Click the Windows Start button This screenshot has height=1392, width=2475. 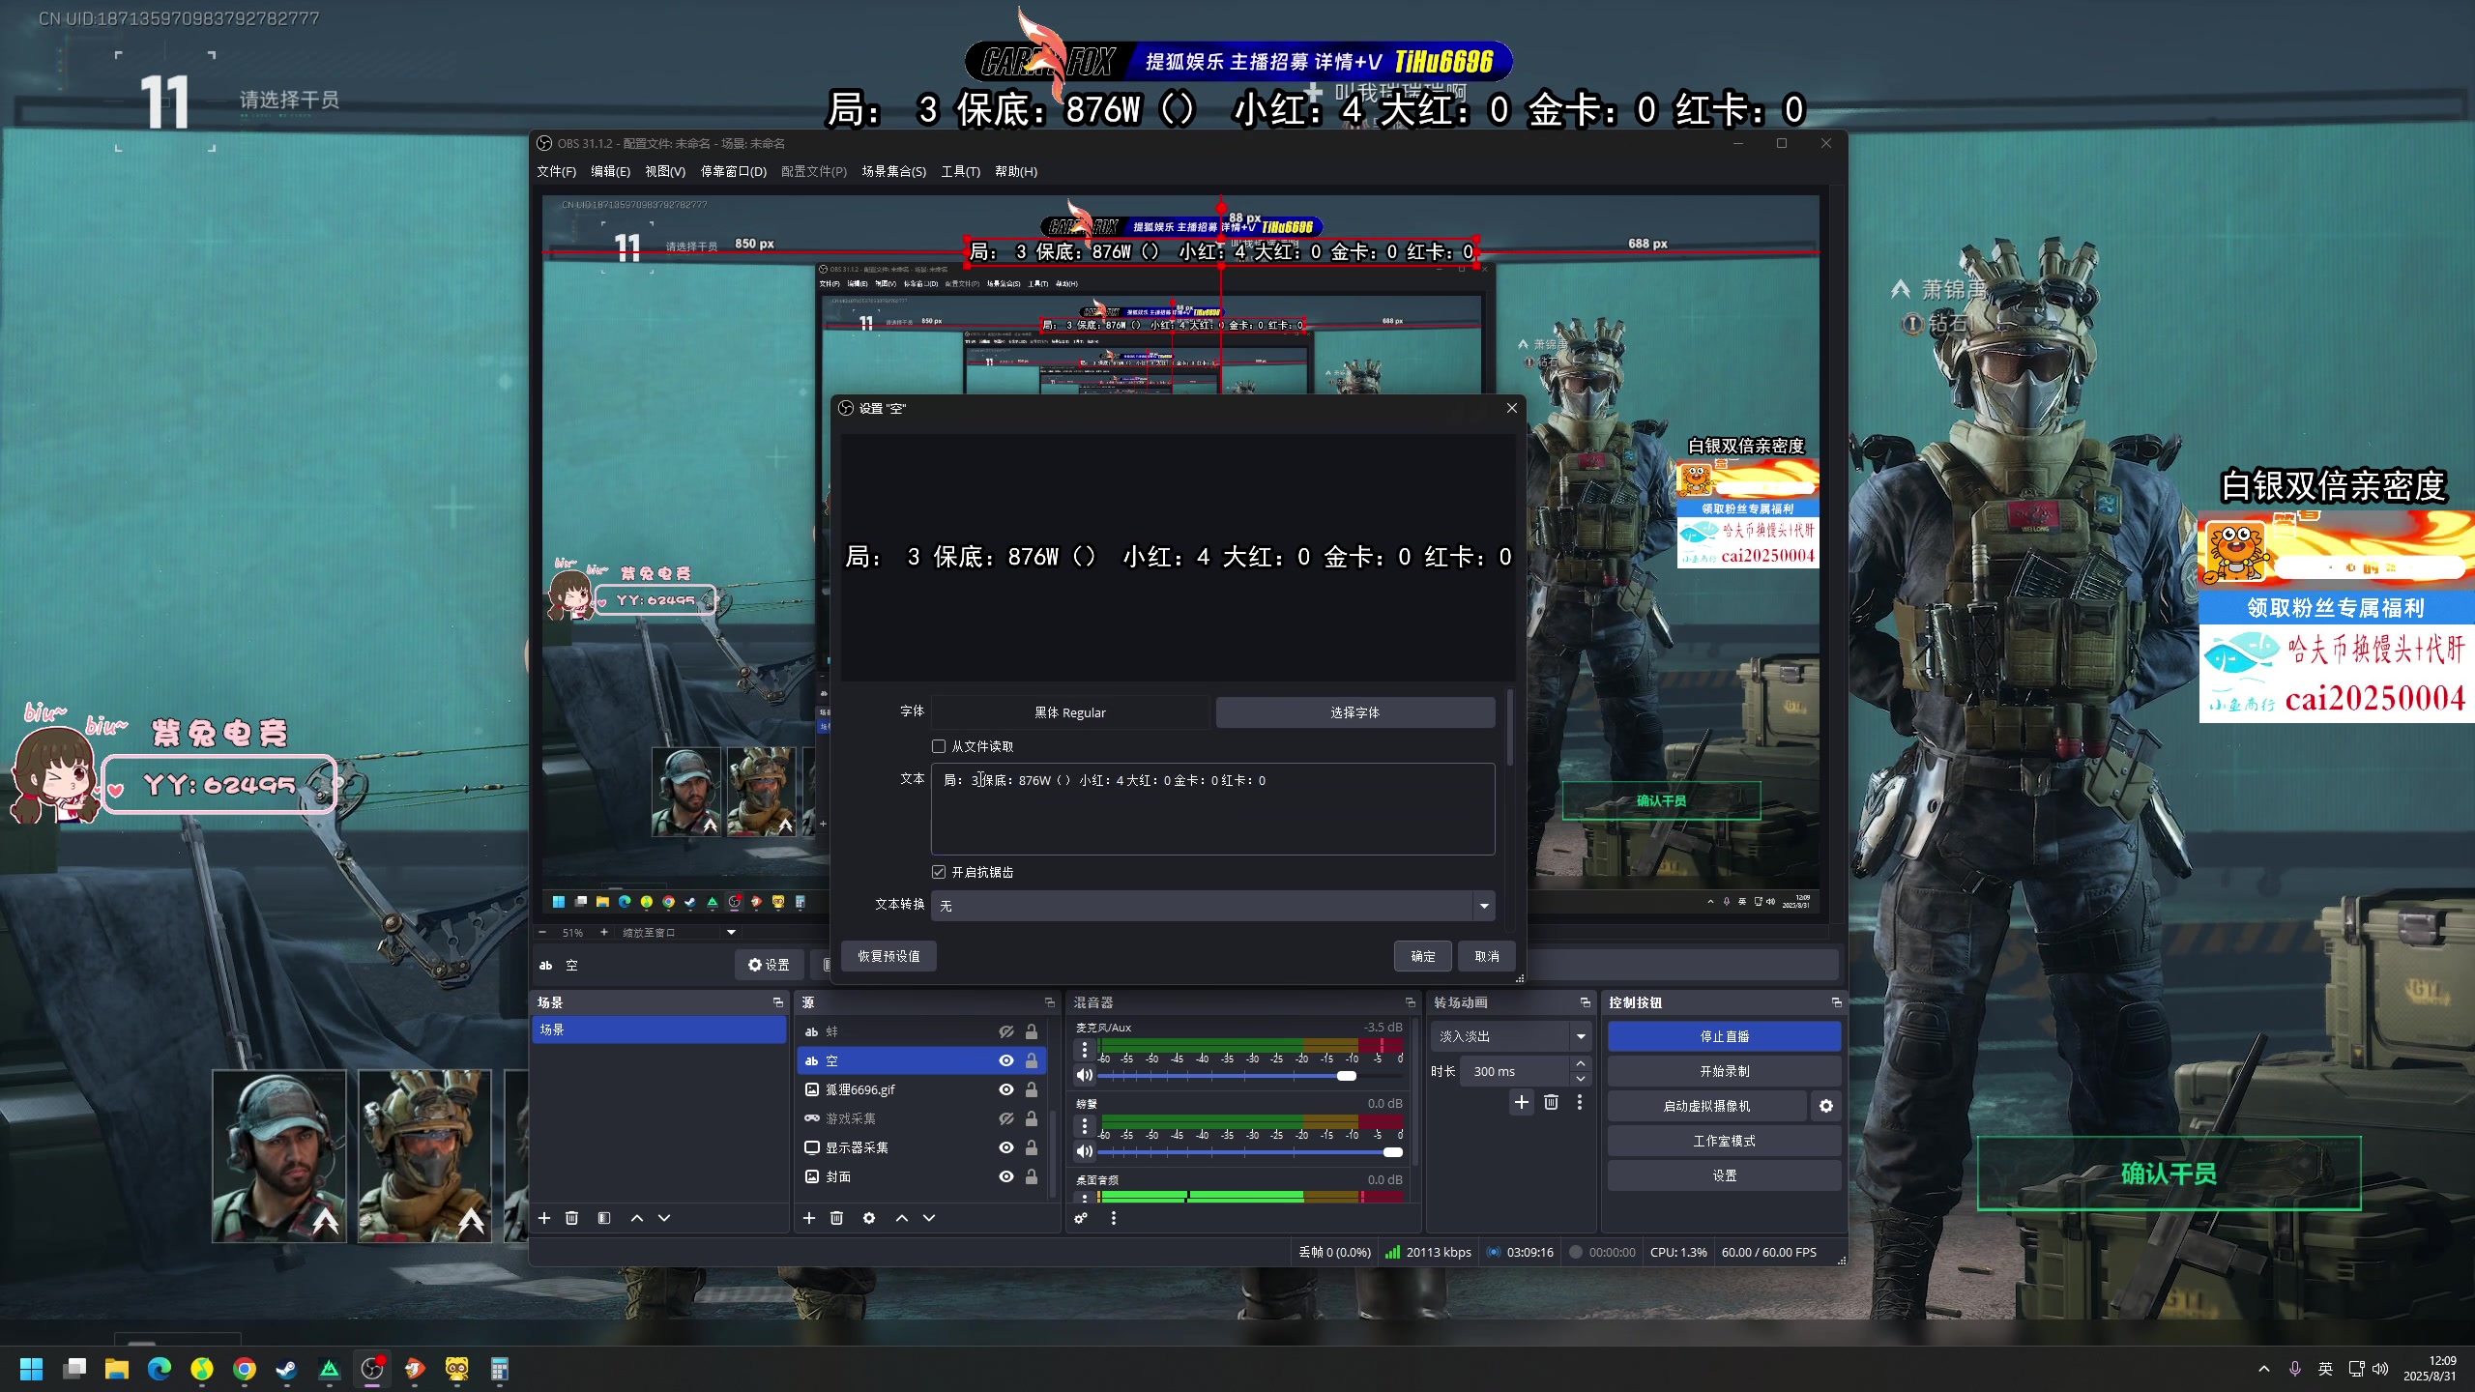click(x=32, y=1369)
